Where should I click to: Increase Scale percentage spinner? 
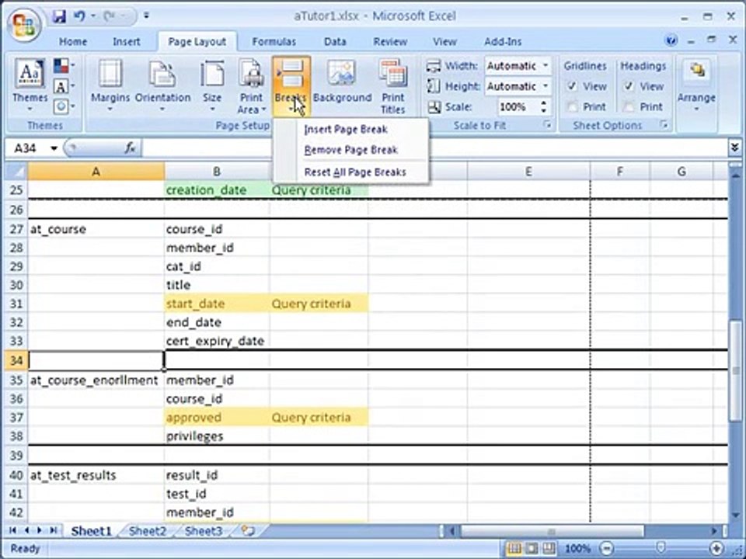[x=544, y=102]
